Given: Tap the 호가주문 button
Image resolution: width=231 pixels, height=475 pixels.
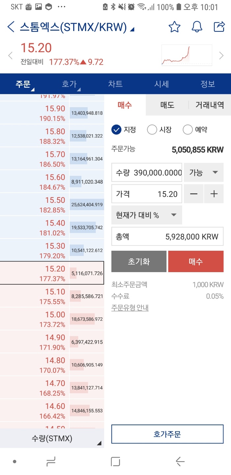Looking at the screenshot, I should pyautogui.click(x=167, y=434).
